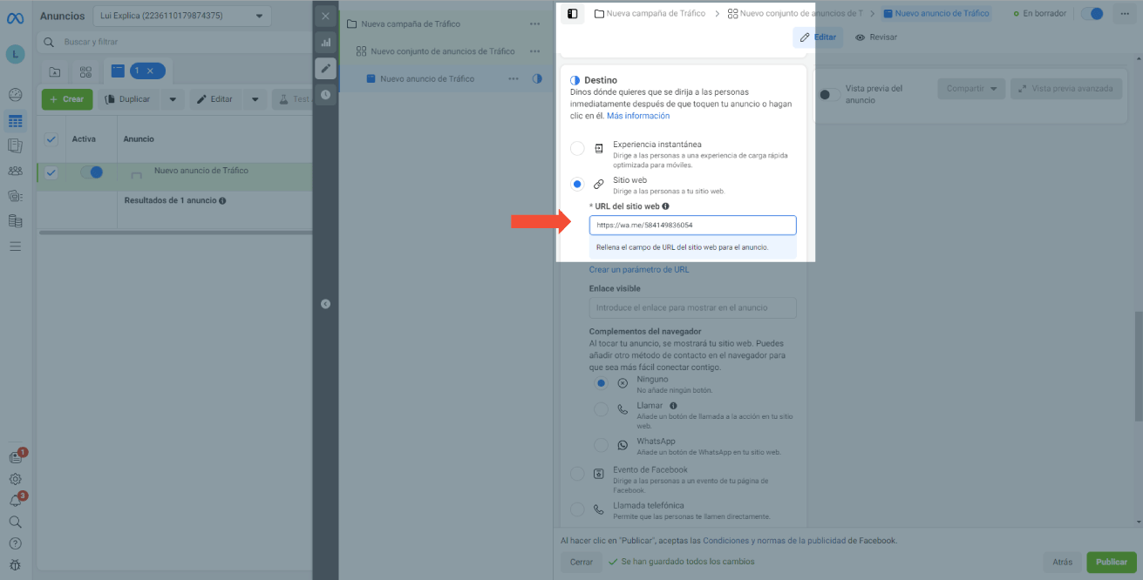Select the Revisar tab in the ad panel
Image resolution: width=1143 pixels, height=580 pixels.
click(x=876, y=37)
